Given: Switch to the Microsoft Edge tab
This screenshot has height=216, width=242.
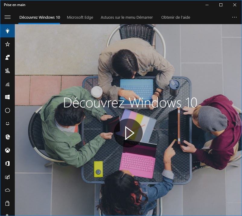Looking at the screenshot, I should tap(80, 17).
